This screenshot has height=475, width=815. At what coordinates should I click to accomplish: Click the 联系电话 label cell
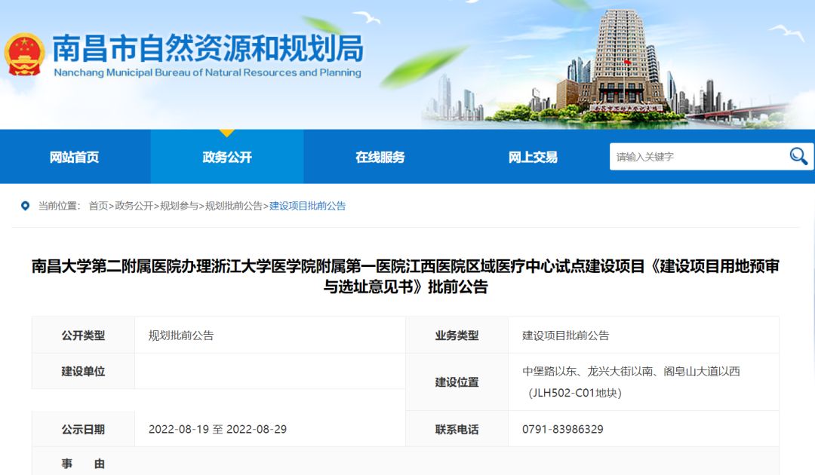pyautogui.click(x=457, y=429)
